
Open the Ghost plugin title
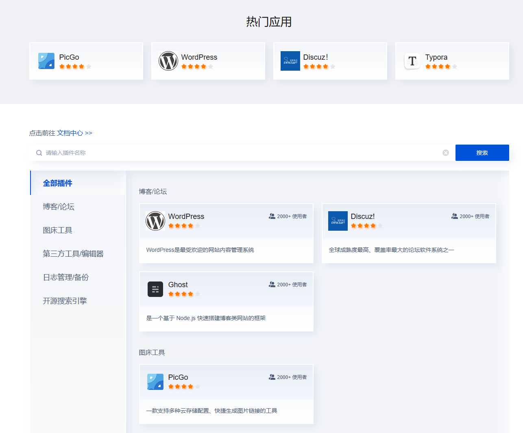coord(178,285)
